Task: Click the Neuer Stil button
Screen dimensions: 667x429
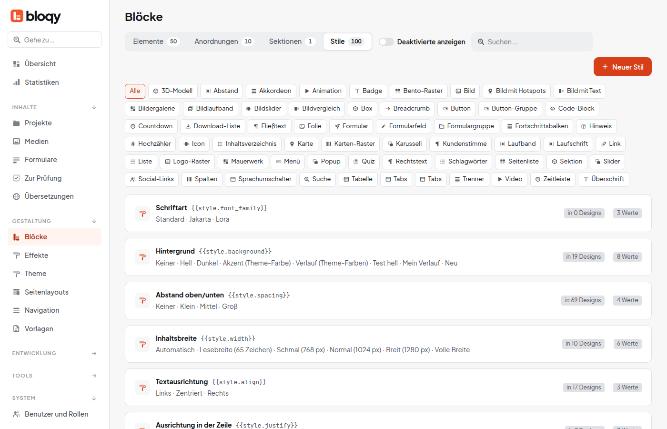Action: point(623,67)
